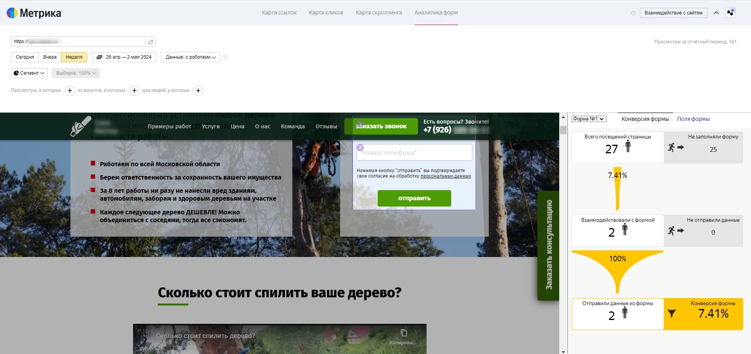Open the персональных данных link
751x354 pixels.
coord(446,176)
